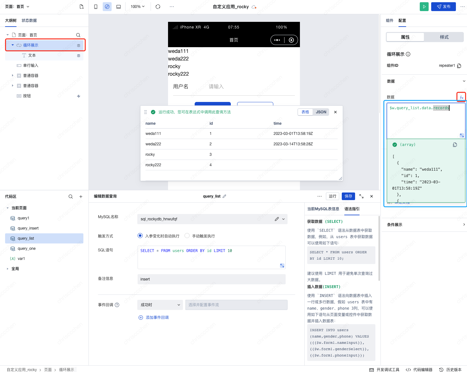Select automatic execution on parameter change
This screenshot has width=467, height=372.
click(x=140, y=236)
